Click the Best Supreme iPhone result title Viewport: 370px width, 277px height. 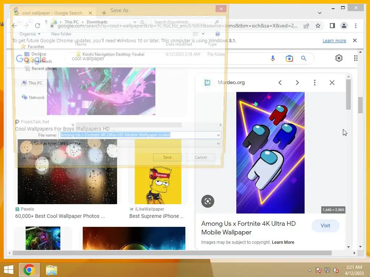tap(156, 216)
